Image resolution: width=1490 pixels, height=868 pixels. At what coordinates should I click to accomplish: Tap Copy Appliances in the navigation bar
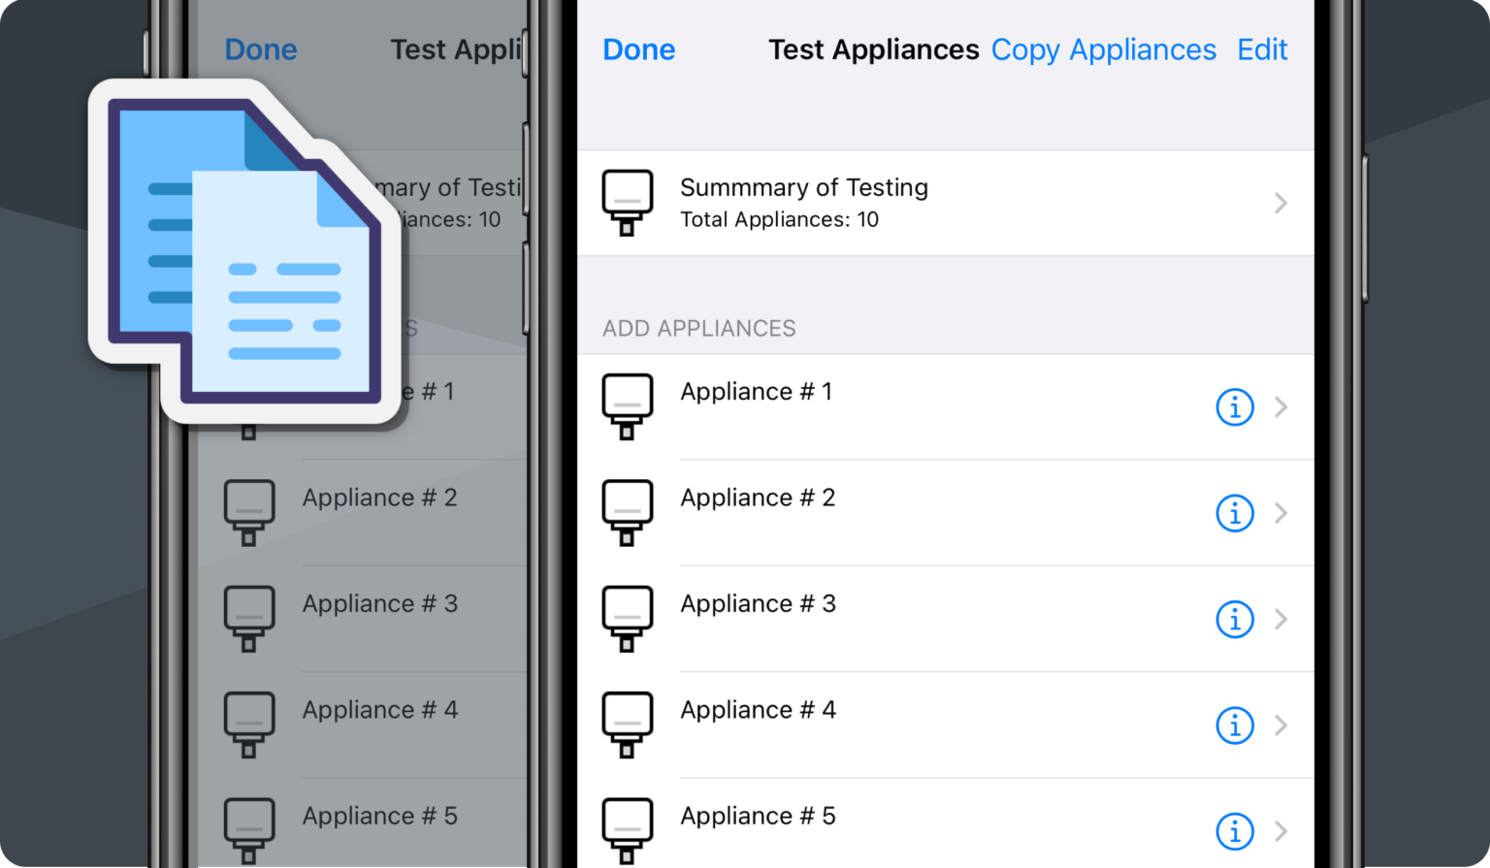click(1103, 49)
